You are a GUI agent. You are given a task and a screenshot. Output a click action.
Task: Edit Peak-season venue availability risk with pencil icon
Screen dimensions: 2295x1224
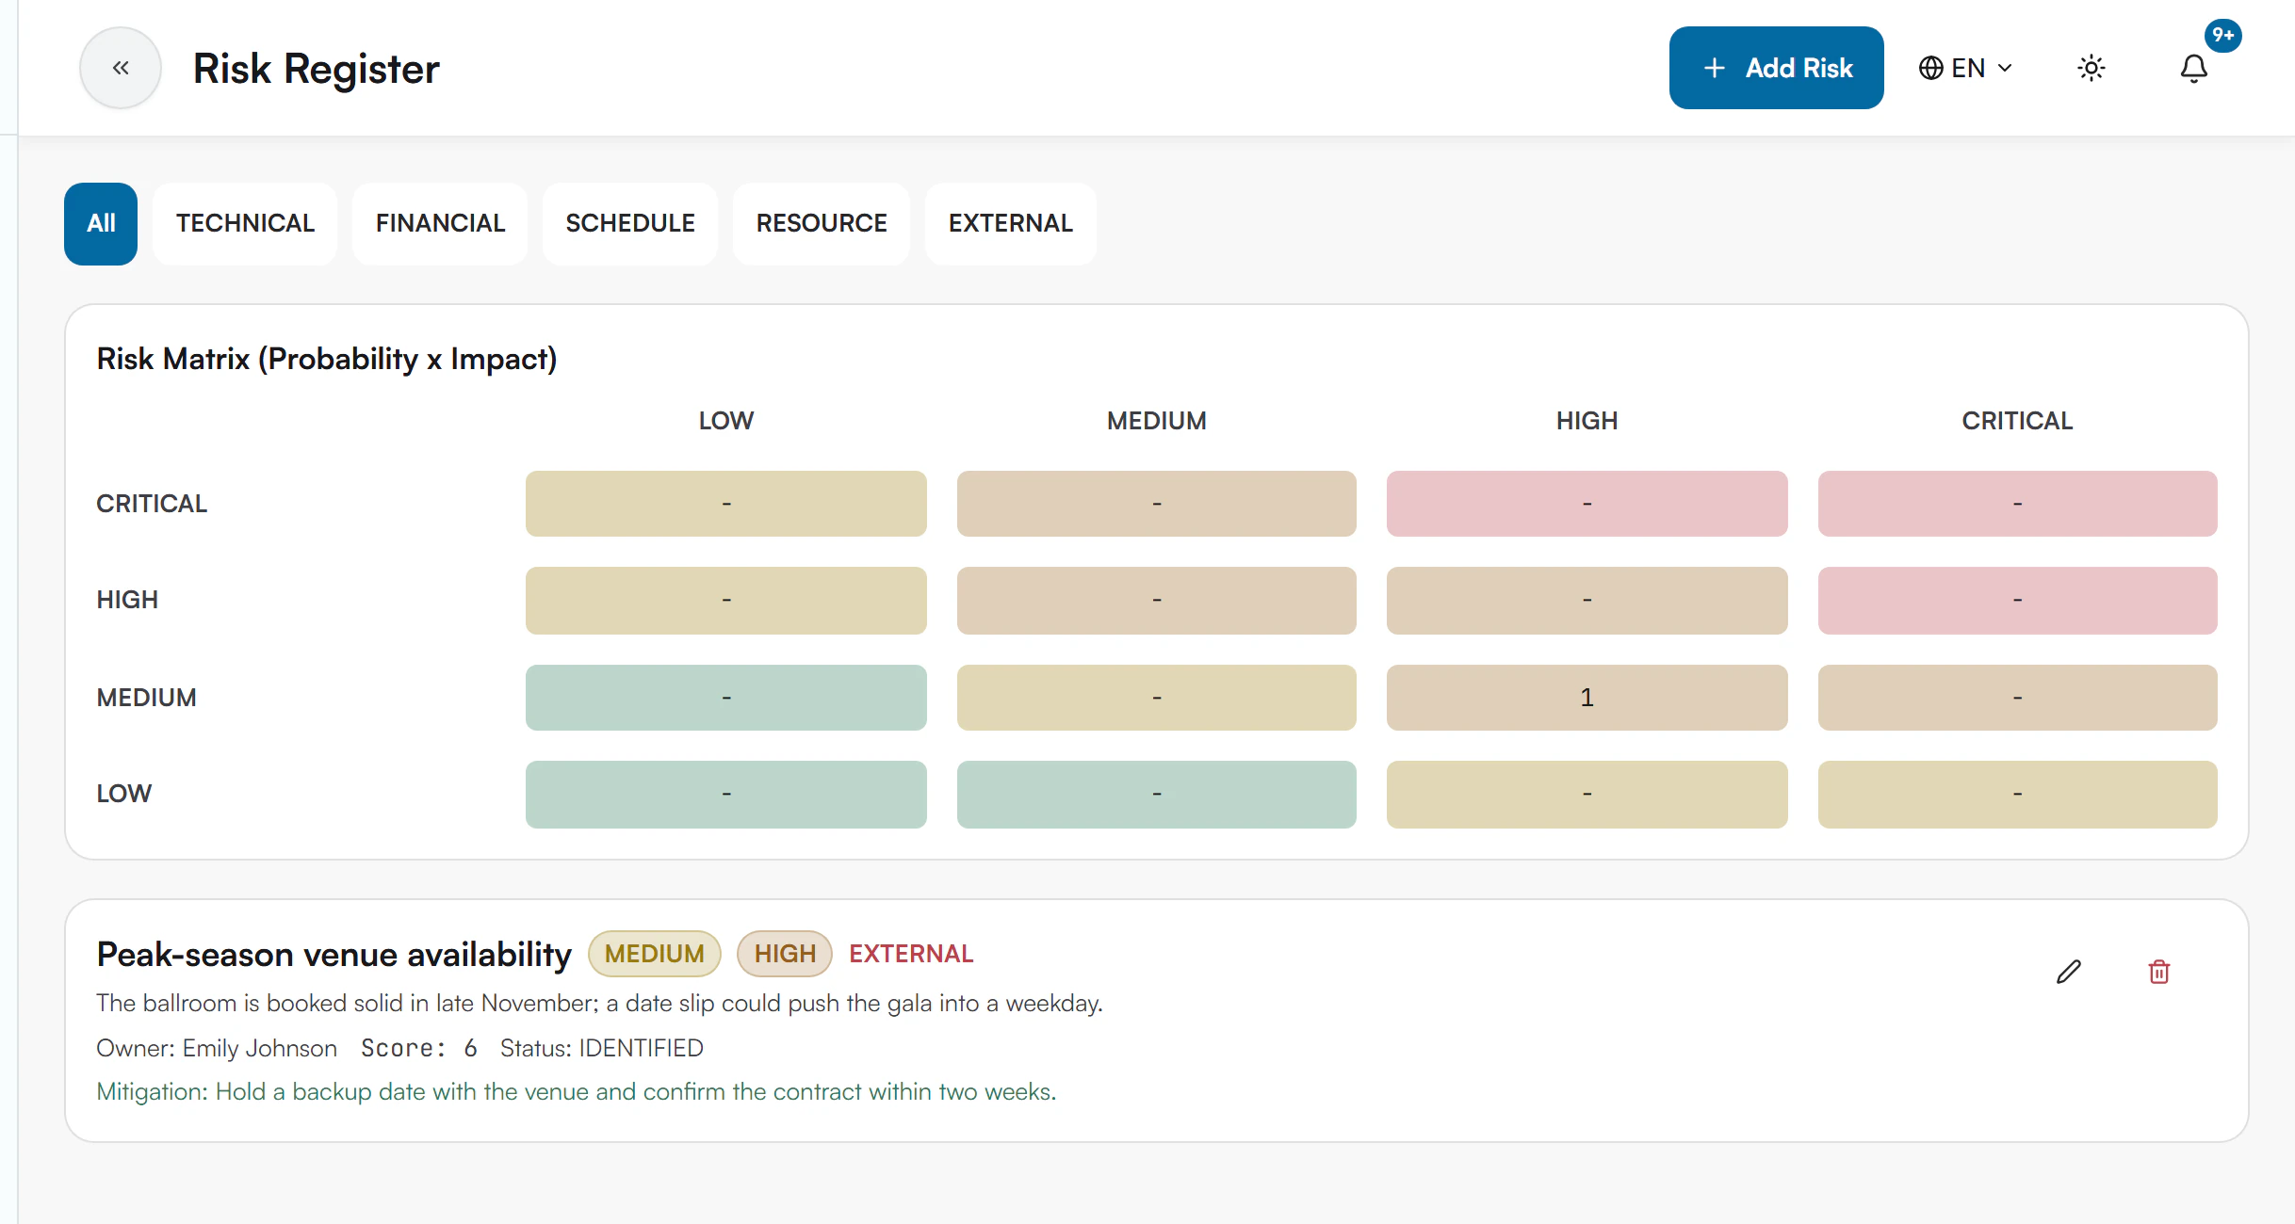pyautogui.click(x=2069, y=972)
